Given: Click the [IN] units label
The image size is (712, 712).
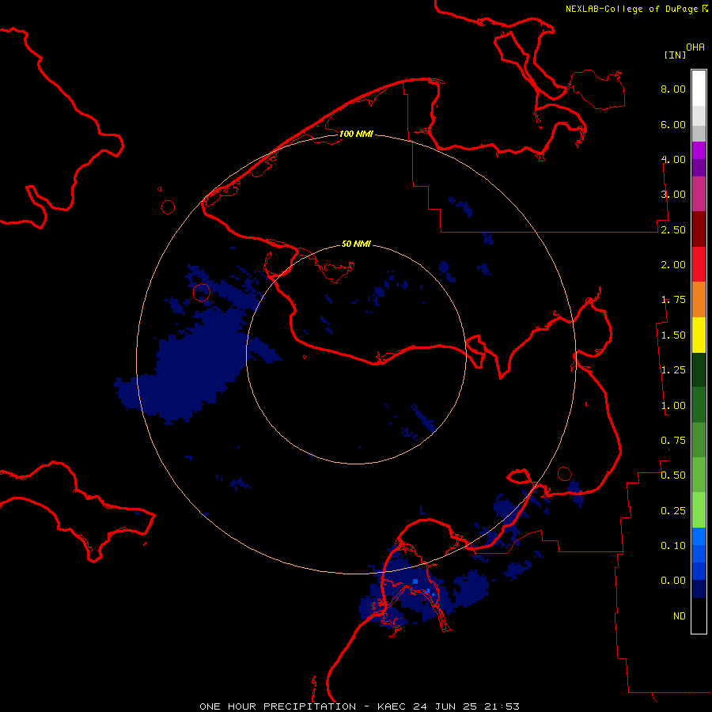Looking at the screenshot, I should pyautogui.click(x=675, y=55).
